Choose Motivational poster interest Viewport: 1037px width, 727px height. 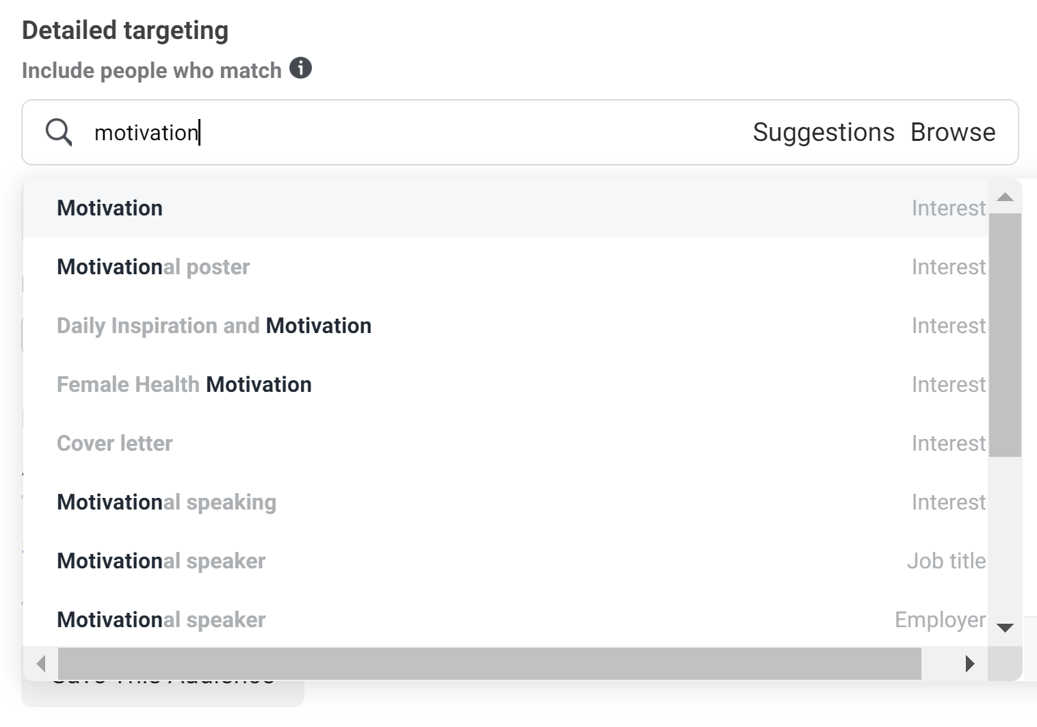coord(506,267)
